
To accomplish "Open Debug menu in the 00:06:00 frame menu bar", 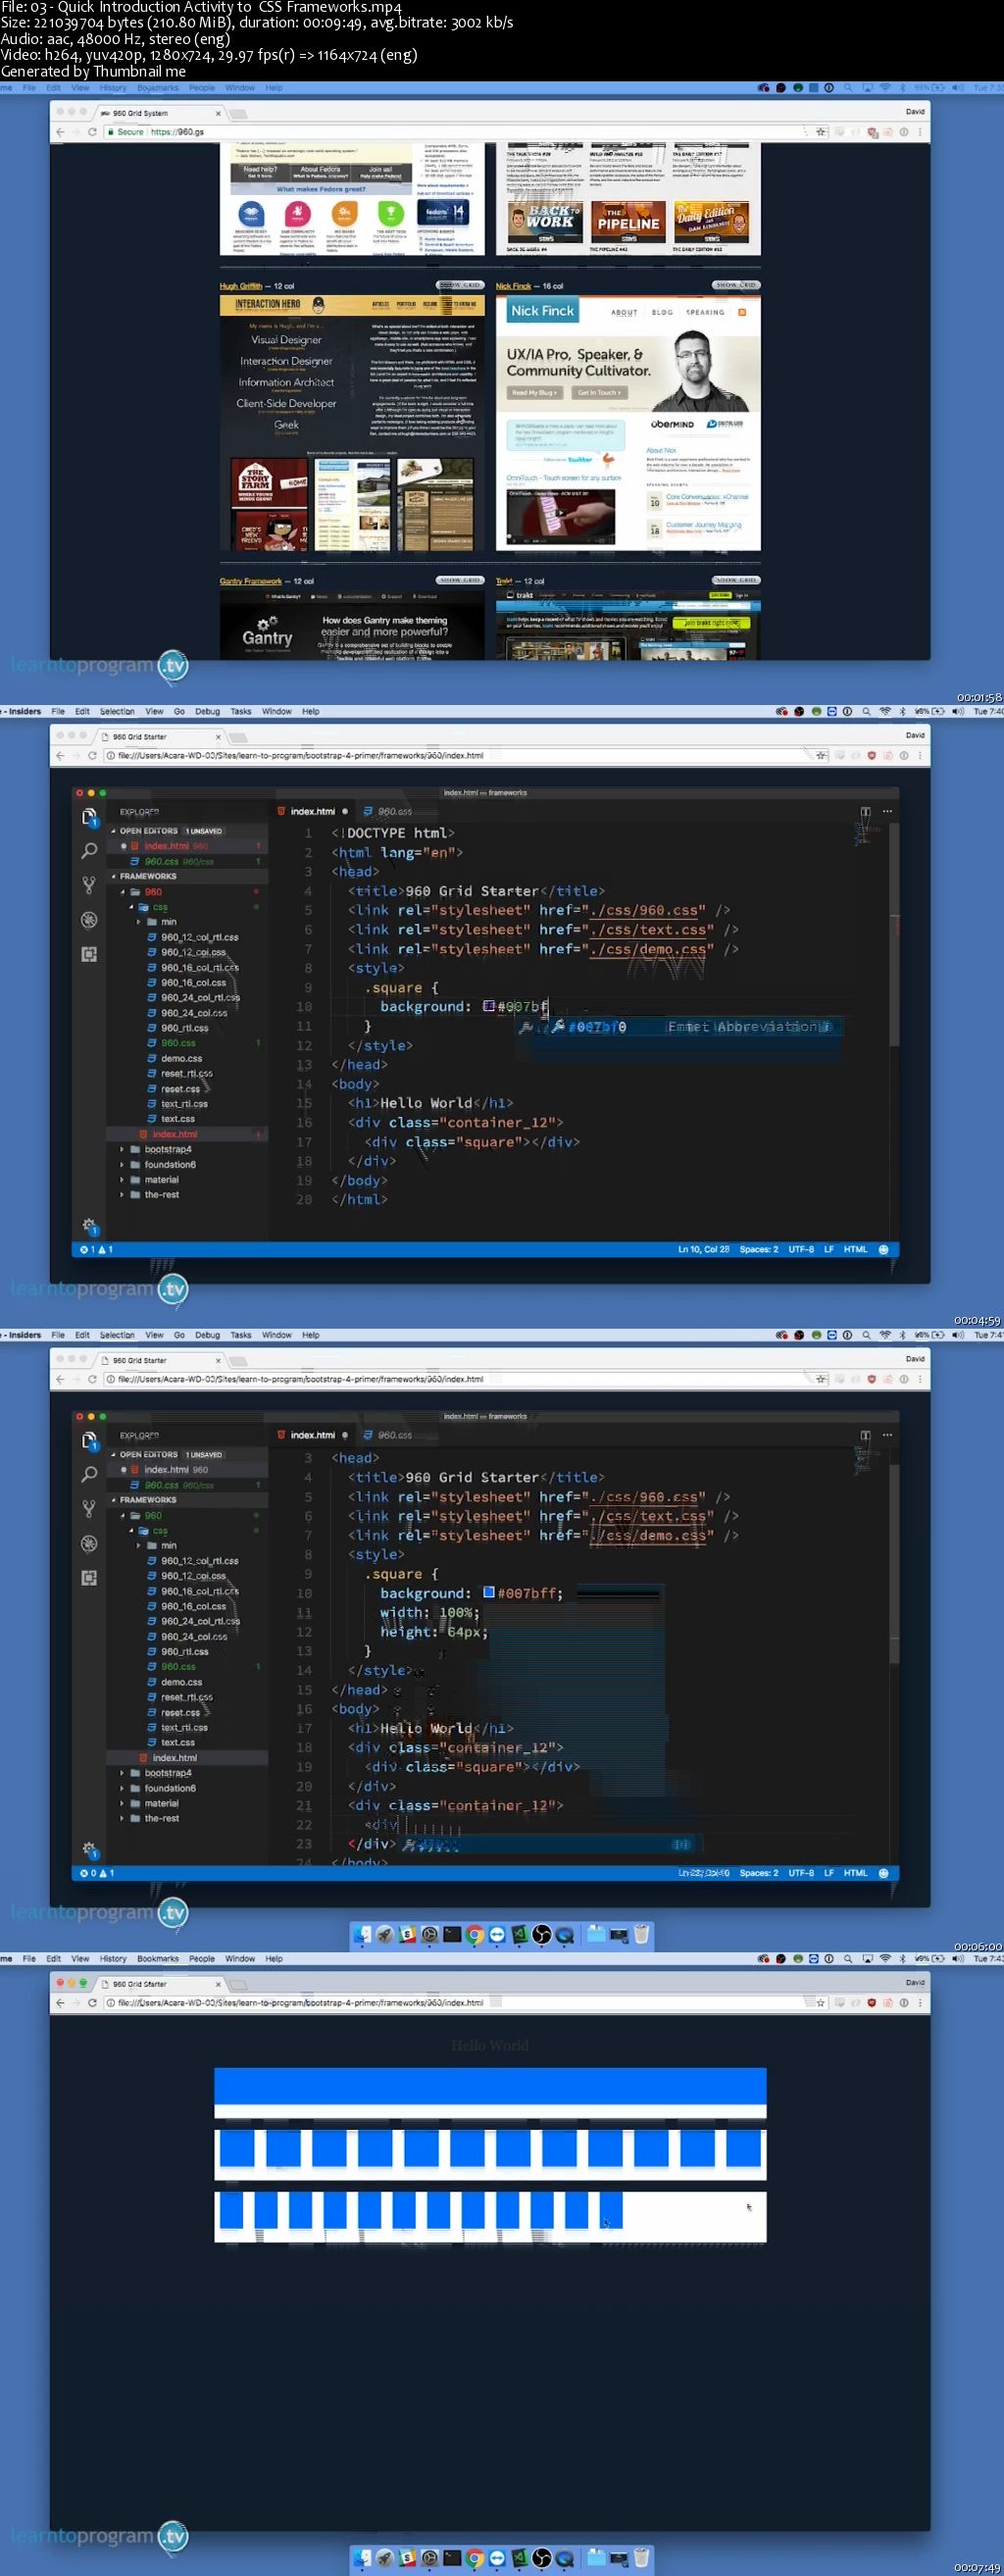I will (x=208, y=1335).
